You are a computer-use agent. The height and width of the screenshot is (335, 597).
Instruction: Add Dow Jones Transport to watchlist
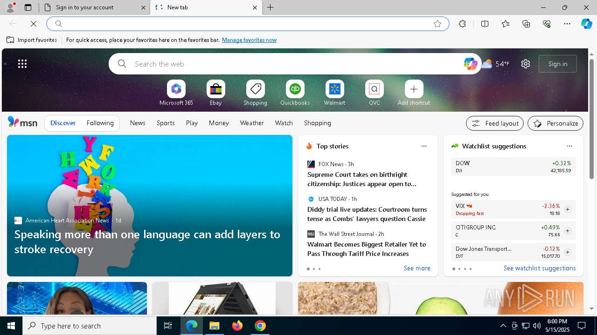567,252
